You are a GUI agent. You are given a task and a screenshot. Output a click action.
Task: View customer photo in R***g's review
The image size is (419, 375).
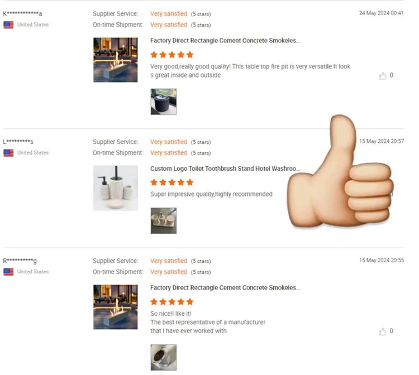(164, 357)
